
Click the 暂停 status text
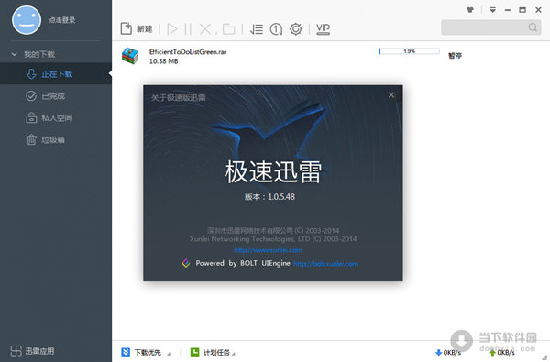pos(455,55)
